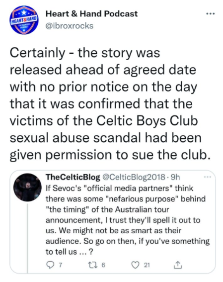This screenshot has height=282, width=223.
Task: Like the quoted TheCelticBlog tweet
Action: pos(135,265)
